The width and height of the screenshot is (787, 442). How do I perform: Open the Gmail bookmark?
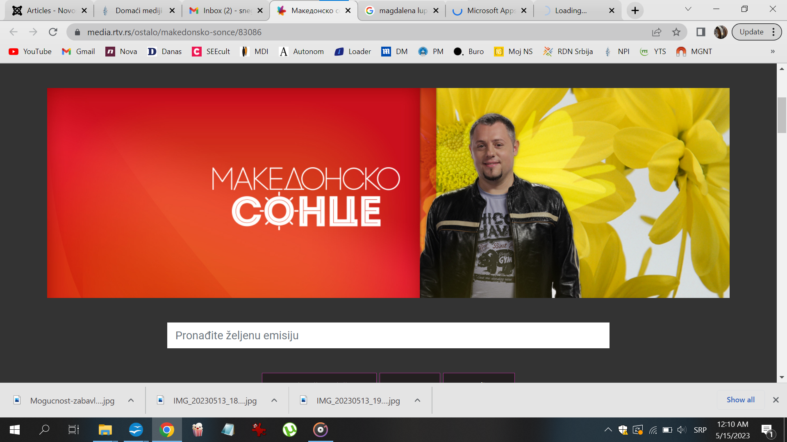coord(78,52)
